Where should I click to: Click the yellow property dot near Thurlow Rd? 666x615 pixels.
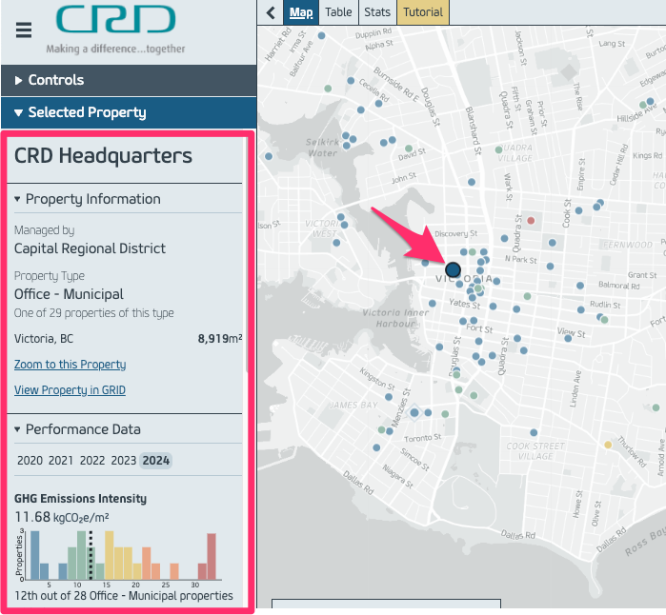click(608, 445)
